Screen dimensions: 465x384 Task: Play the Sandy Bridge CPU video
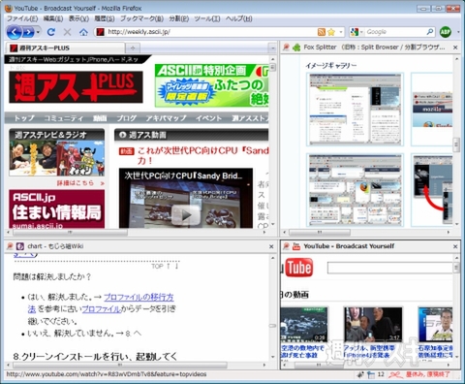[186, 215]
